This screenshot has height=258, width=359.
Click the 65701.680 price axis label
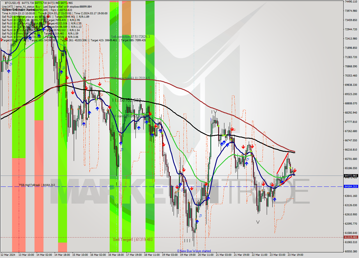pyautogui.click(x=351, y=159)
